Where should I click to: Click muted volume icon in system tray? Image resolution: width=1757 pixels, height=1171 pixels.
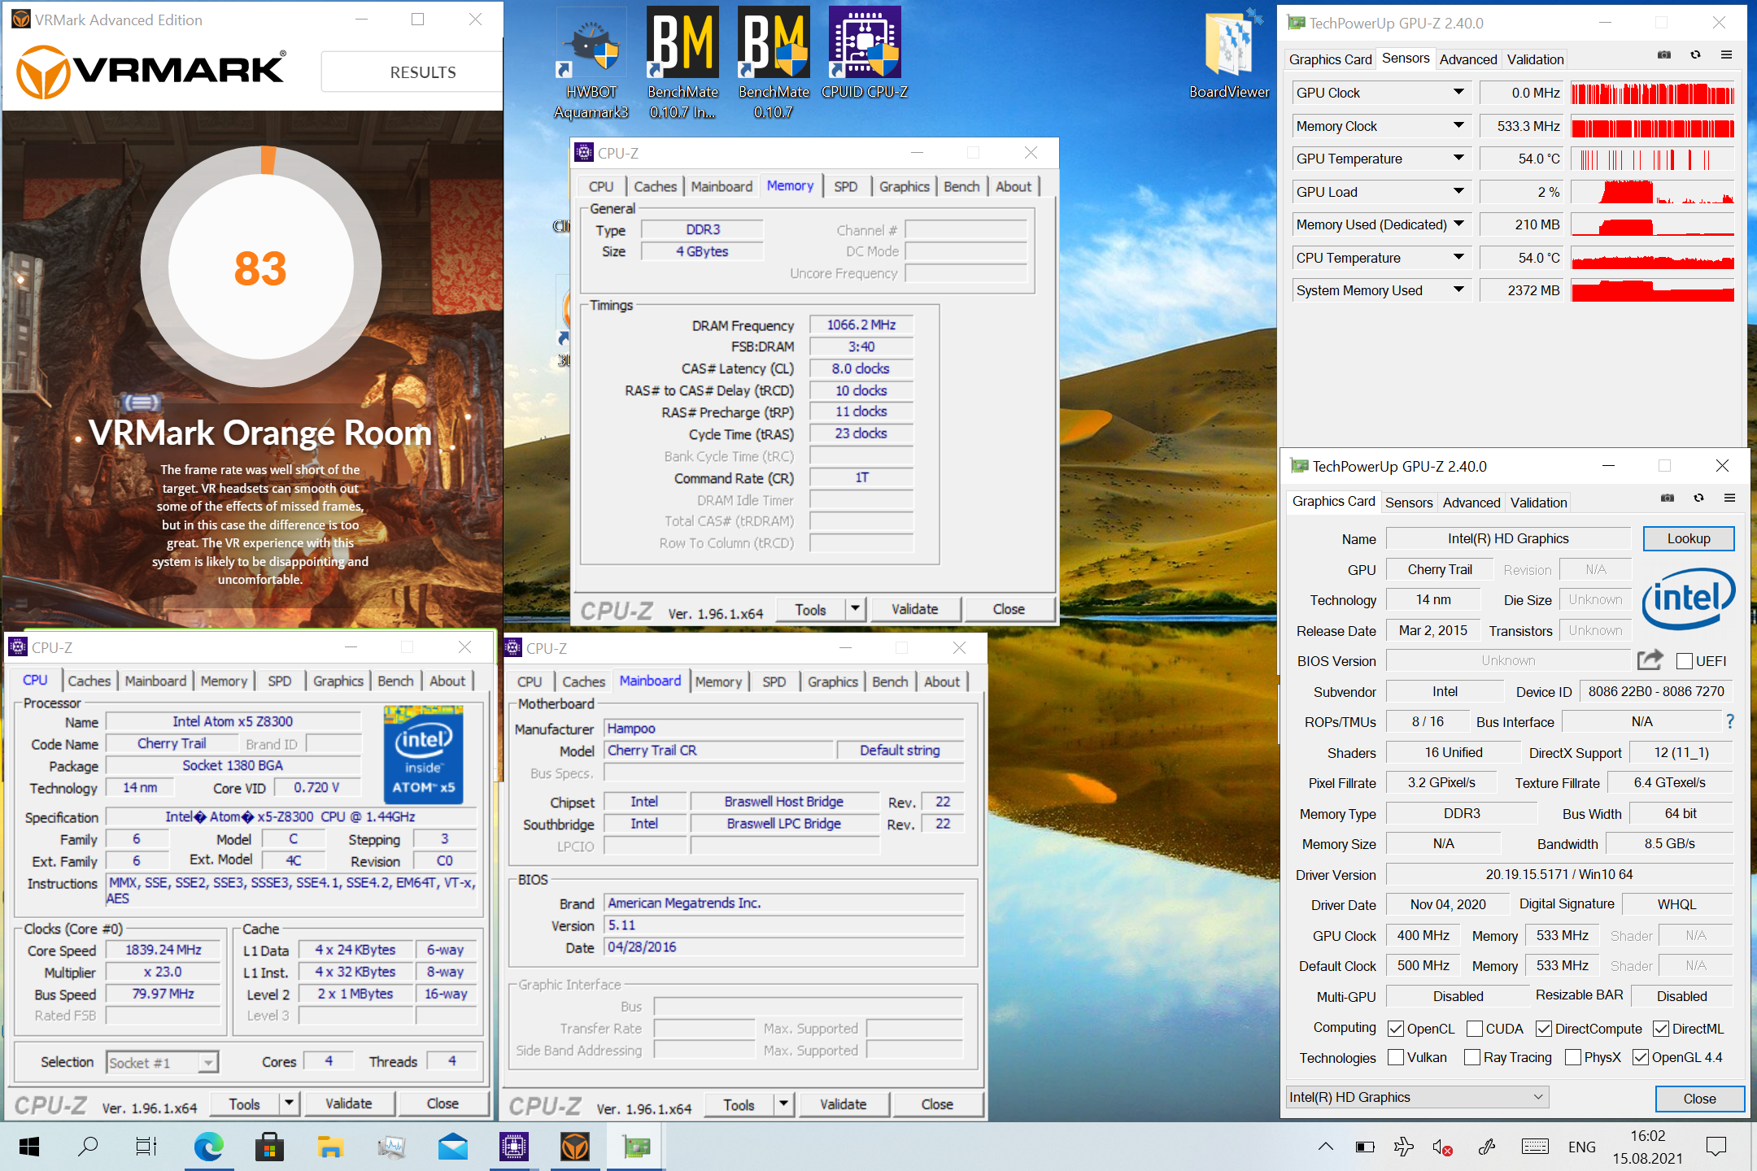click(1442, 1147)
